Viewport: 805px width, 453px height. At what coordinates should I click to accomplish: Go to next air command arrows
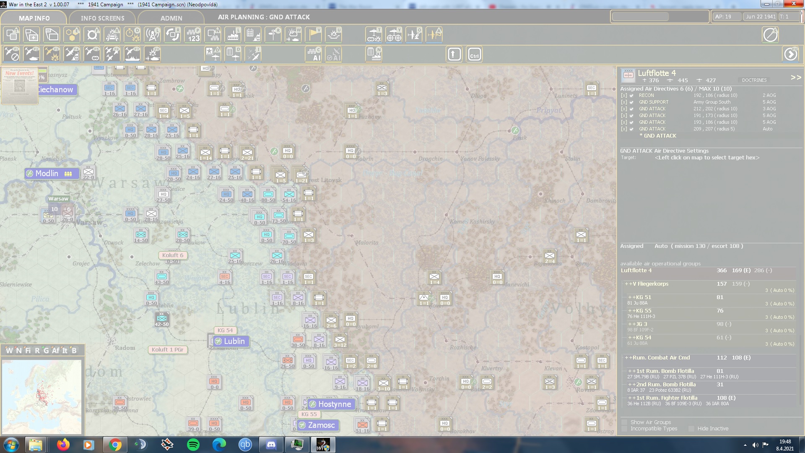[x=795, y=77]
